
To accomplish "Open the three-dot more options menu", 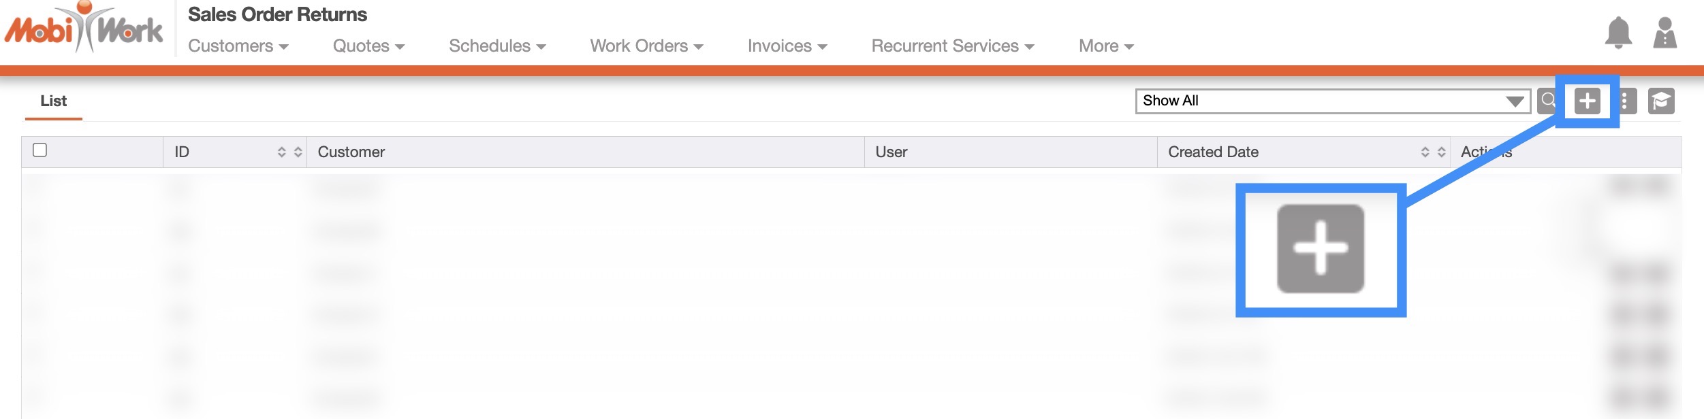I will pyautogui.click(x=1625, y=101).
